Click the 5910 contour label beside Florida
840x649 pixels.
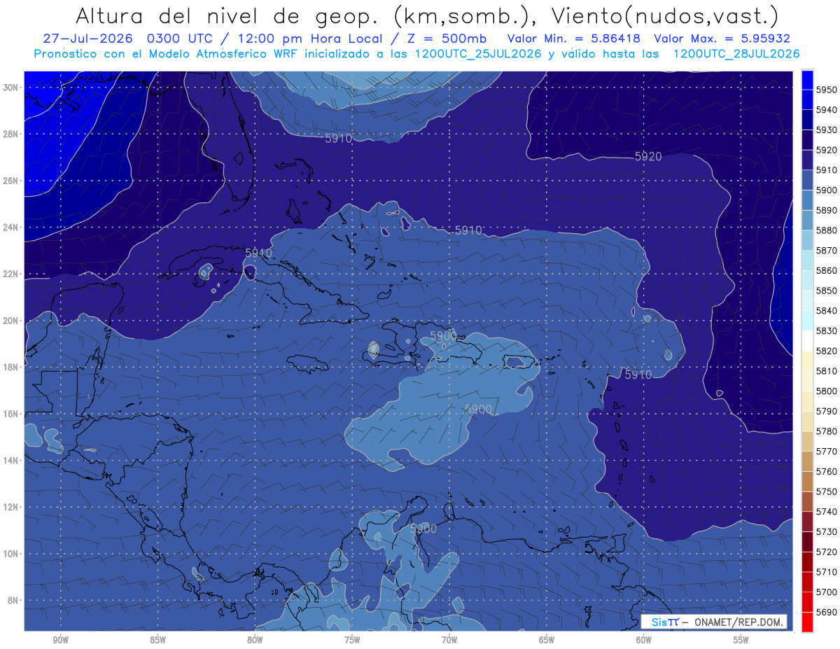(x=338, y=139)
